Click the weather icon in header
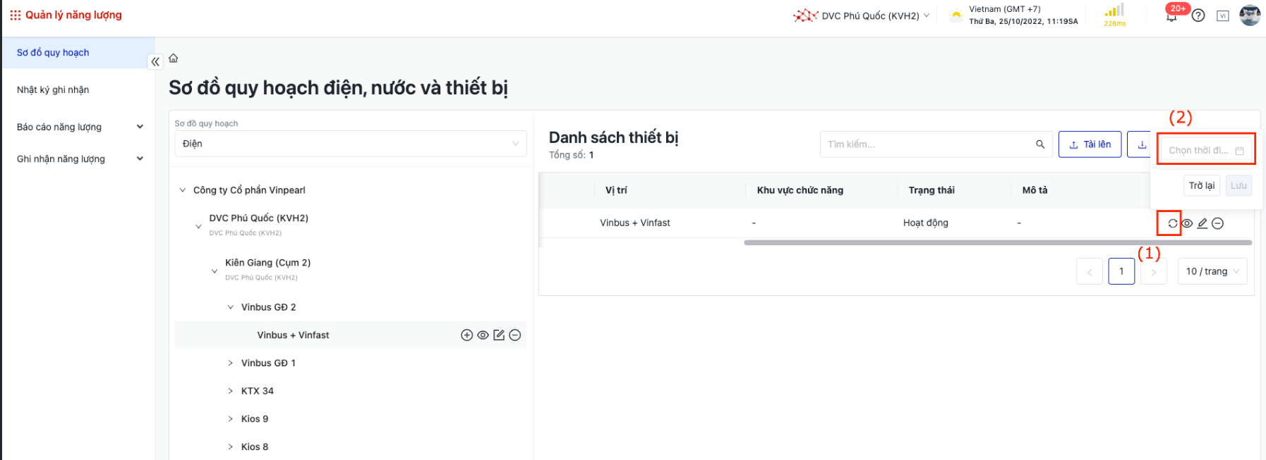This screenshot has width=1266, height=460. click(x=956, y=15)
